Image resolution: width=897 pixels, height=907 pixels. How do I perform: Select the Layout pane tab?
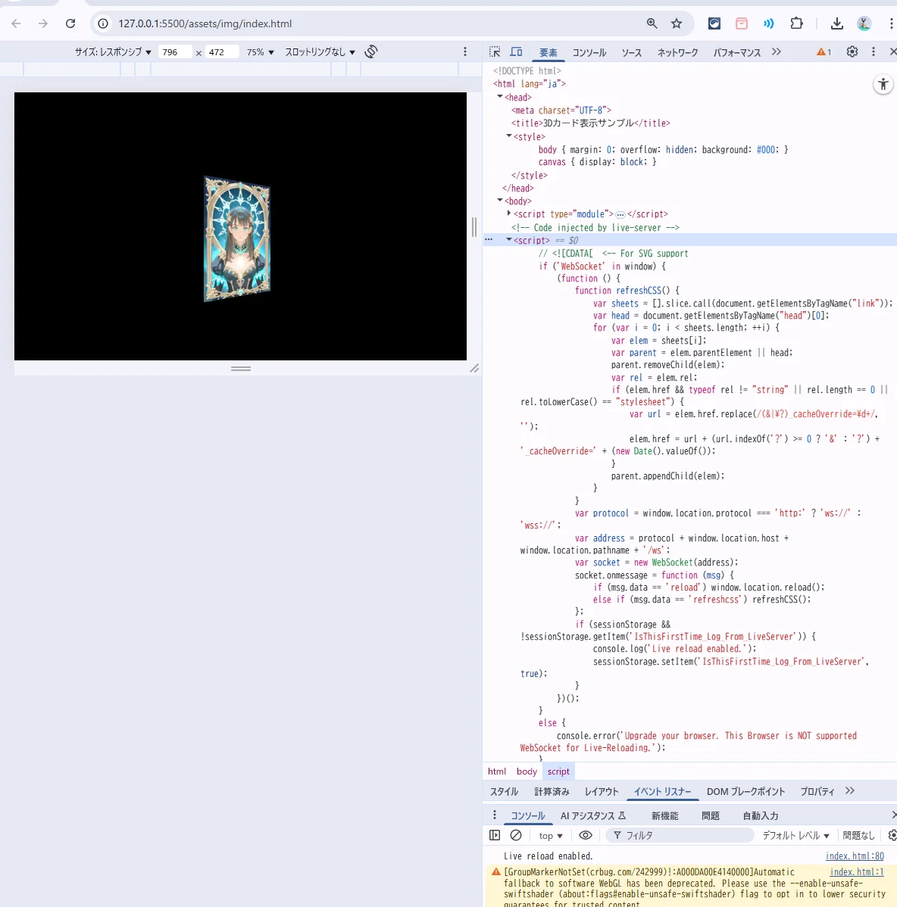click(602, 791)
